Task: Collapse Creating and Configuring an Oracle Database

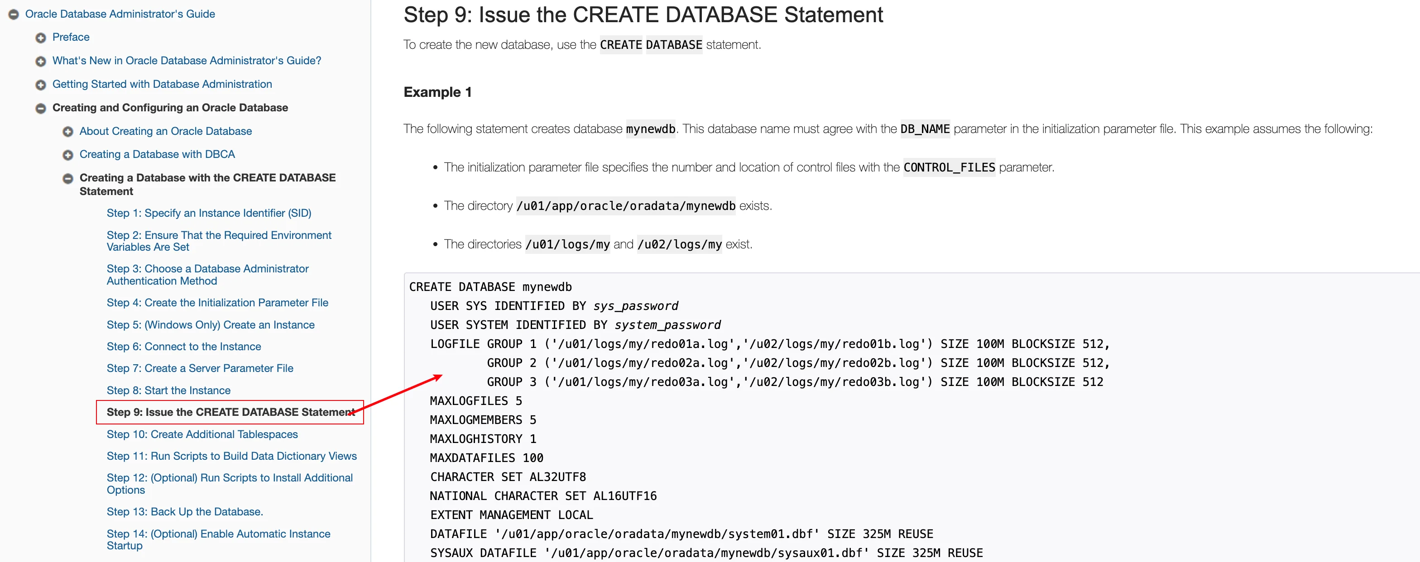Action: click(x=40, y=109)
